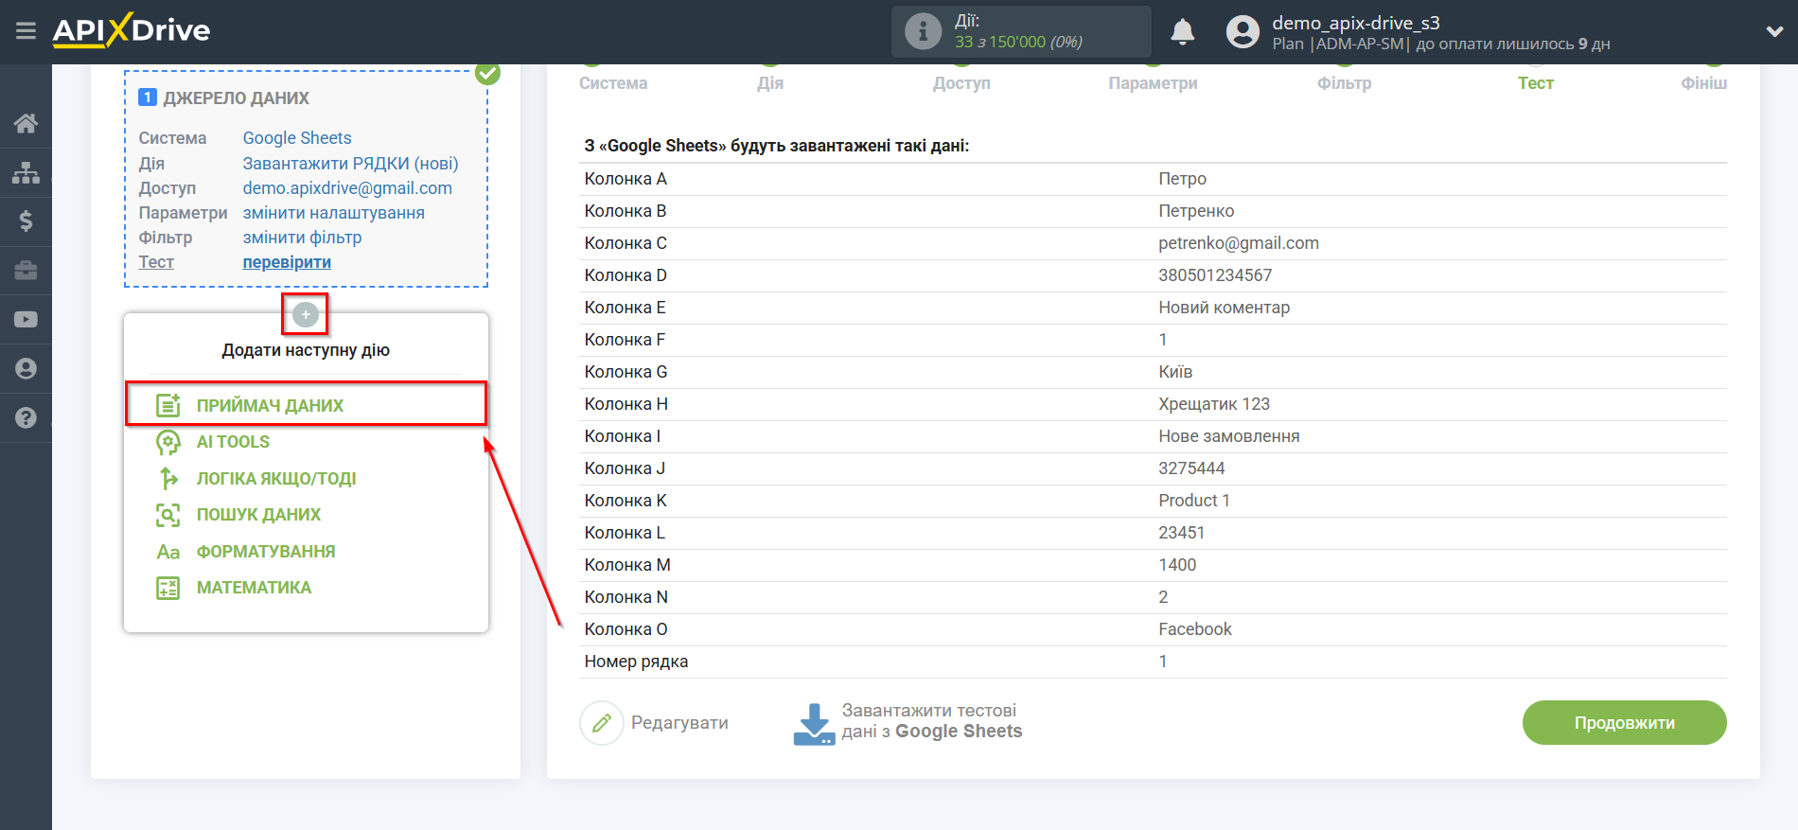Click the ПРИЙМАЧ ДАНИХ icon
This screenshot has width=1798, height=830.
click(x=168, y=405)
